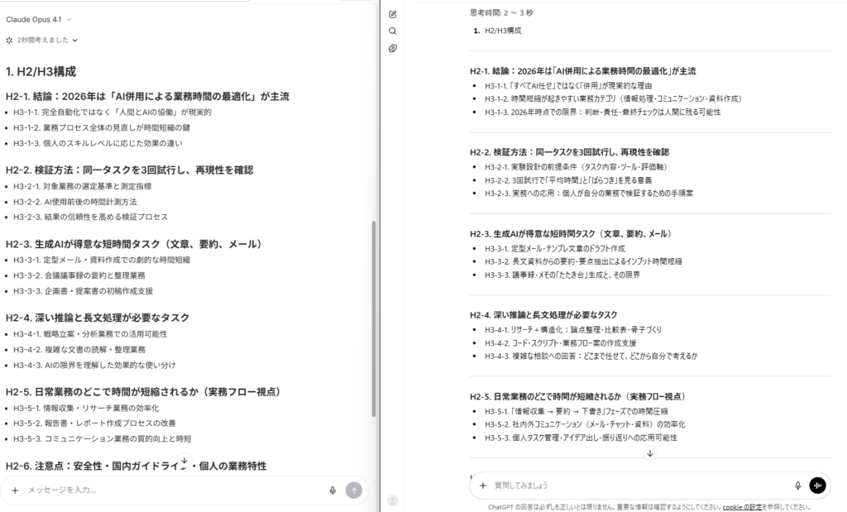Open ChatGPT profile avatar at sidebar bottom

pyautogui.click(x=392, y=500)
